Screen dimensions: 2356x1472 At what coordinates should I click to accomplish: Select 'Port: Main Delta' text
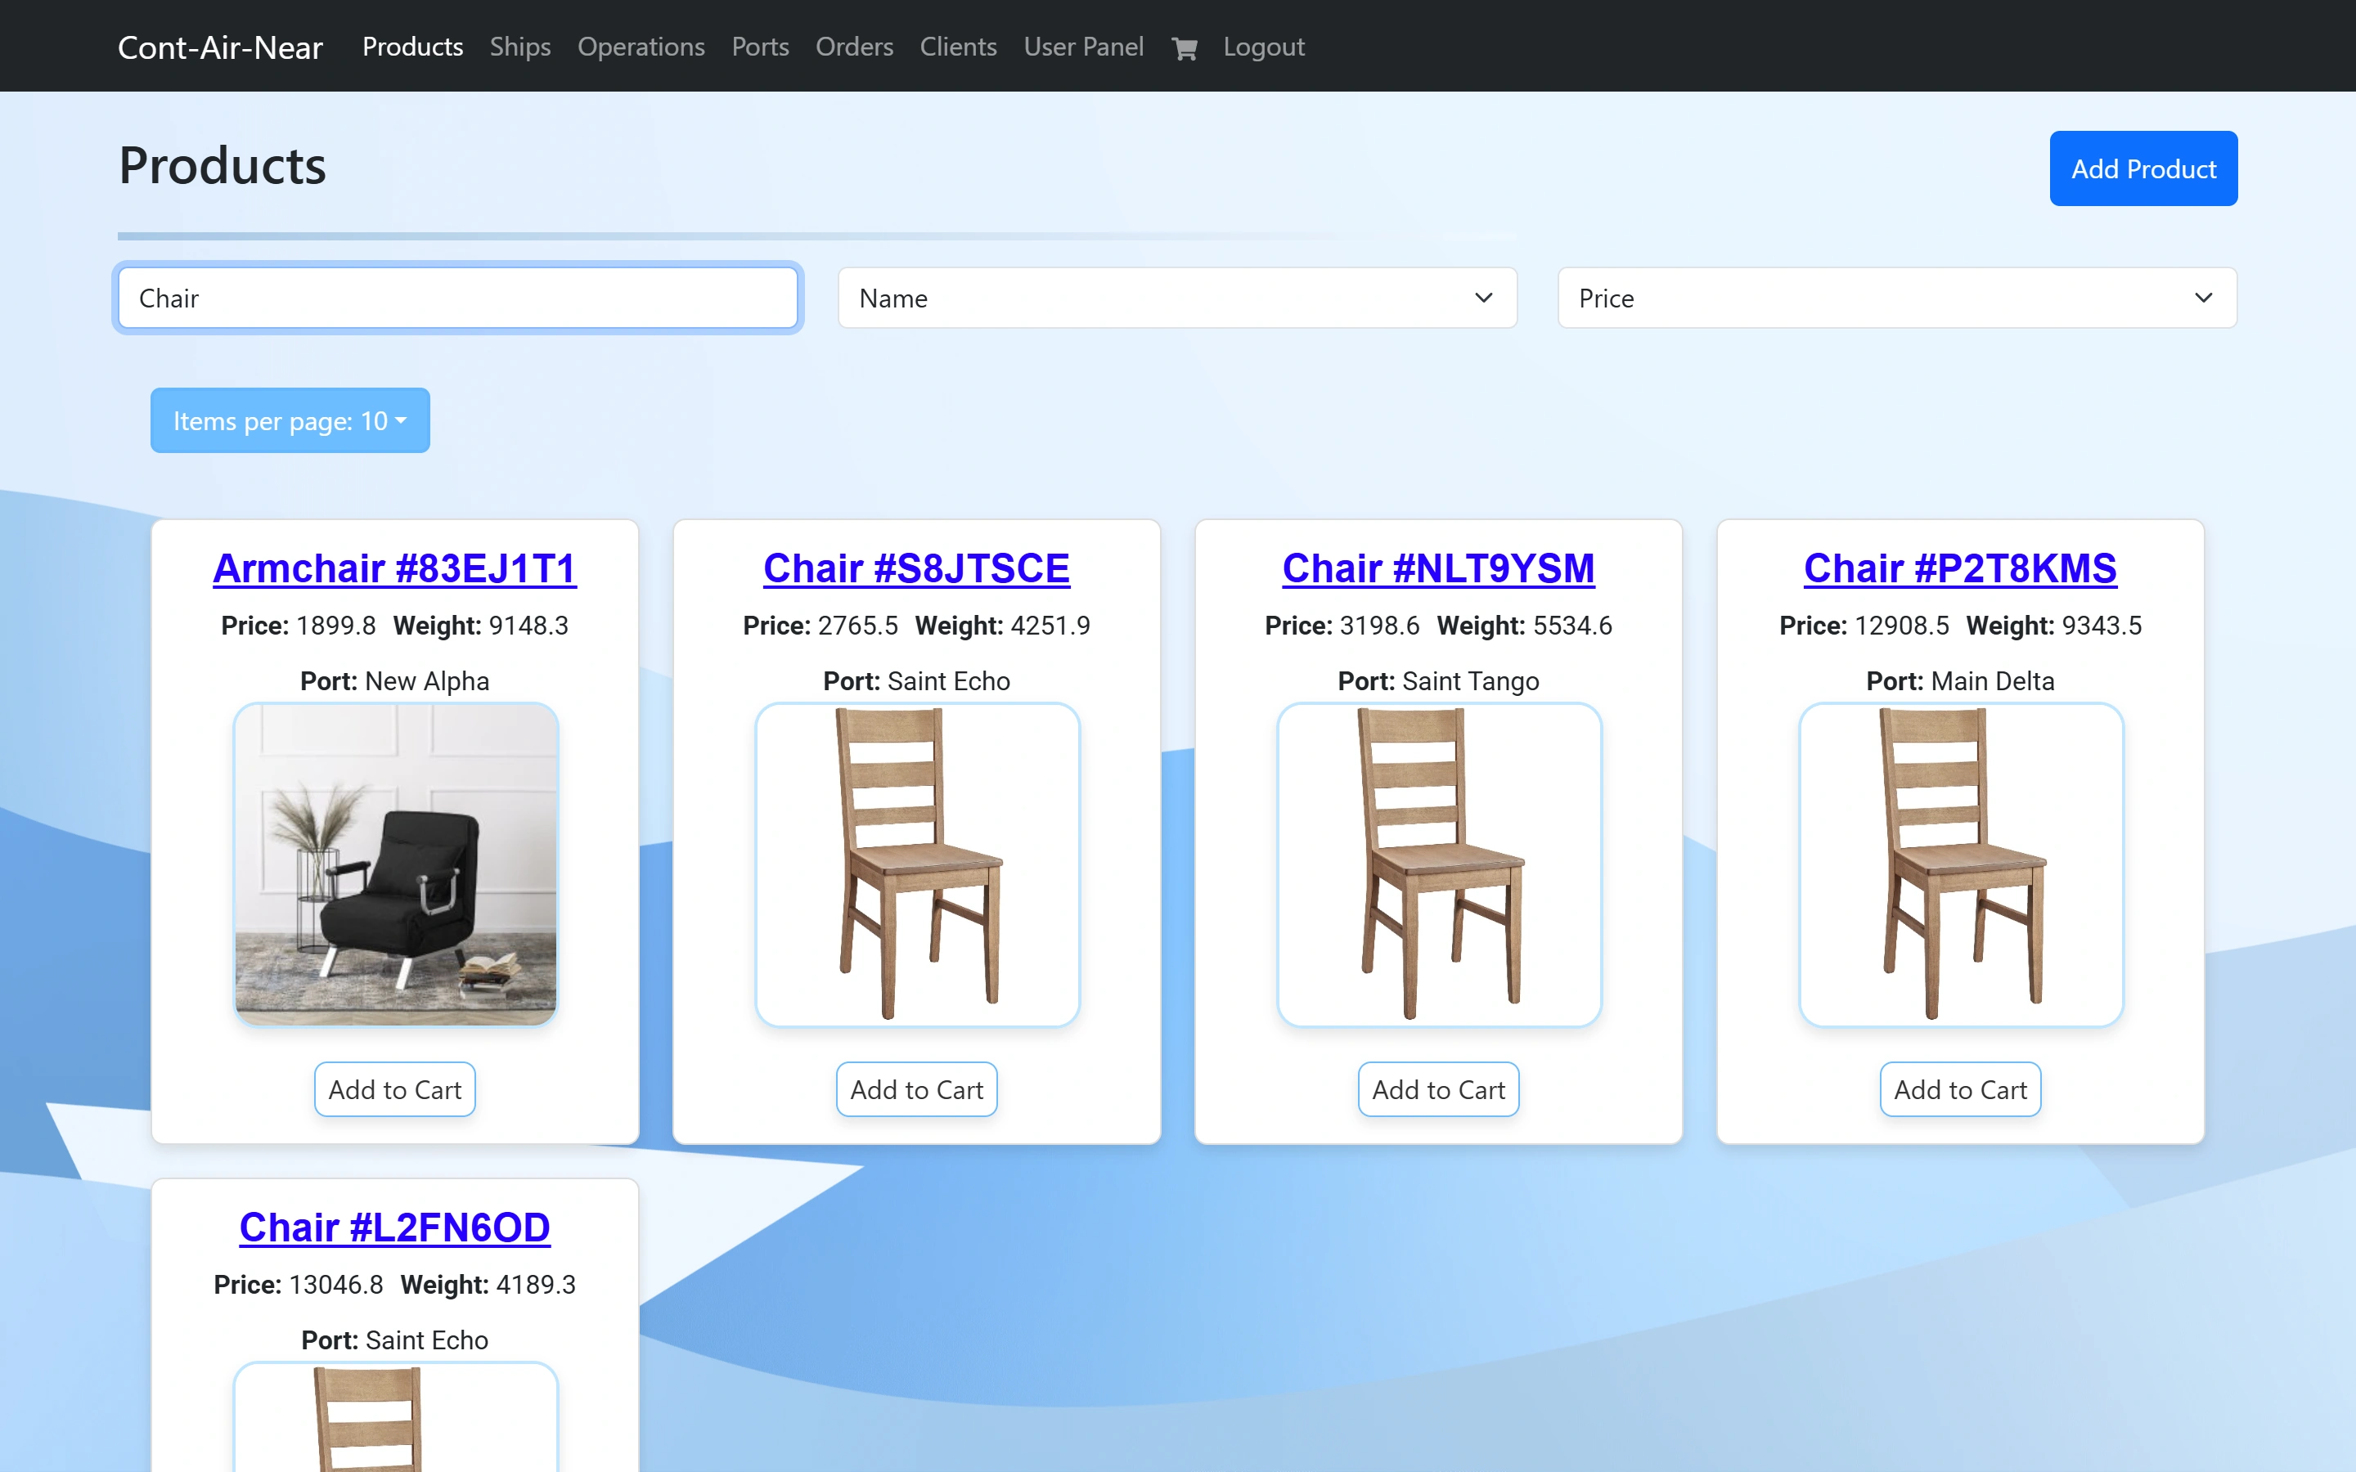point(1960,681)
